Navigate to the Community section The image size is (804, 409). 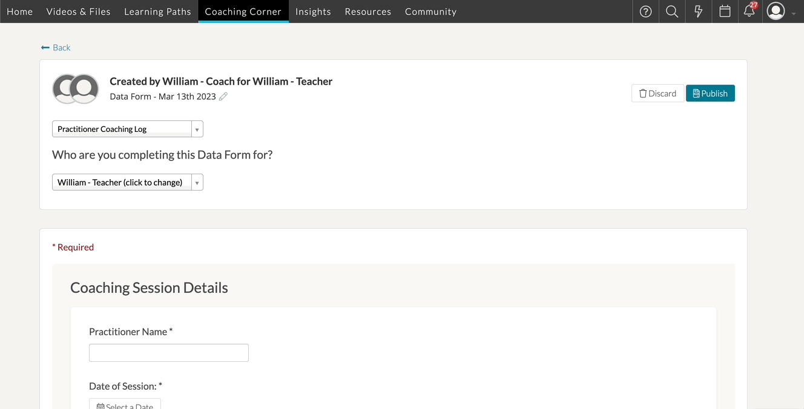coord(430,11)
